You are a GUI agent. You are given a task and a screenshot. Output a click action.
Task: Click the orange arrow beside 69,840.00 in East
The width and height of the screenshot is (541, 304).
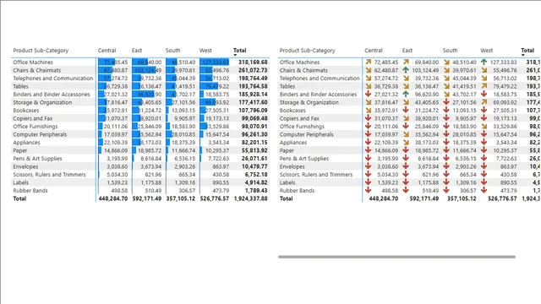click(x=406, y=62)
